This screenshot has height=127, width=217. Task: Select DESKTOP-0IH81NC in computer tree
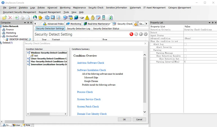[18, 39]
